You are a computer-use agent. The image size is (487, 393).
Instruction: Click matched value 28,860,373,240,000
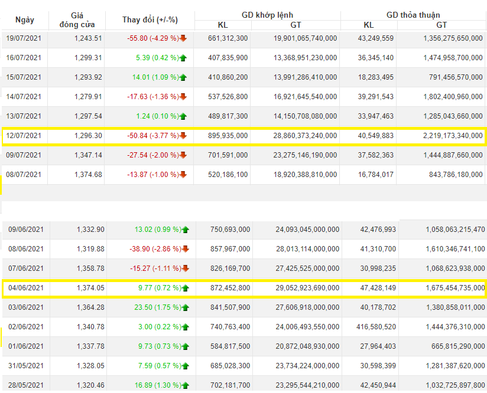[x=305, y=136]
